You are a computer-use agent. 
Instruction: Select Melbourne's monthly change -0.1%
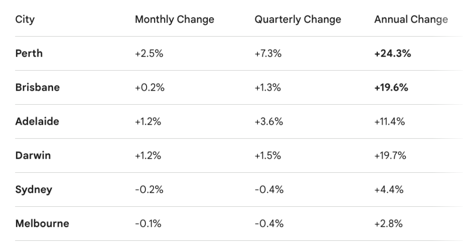click(x=148, y=224)
